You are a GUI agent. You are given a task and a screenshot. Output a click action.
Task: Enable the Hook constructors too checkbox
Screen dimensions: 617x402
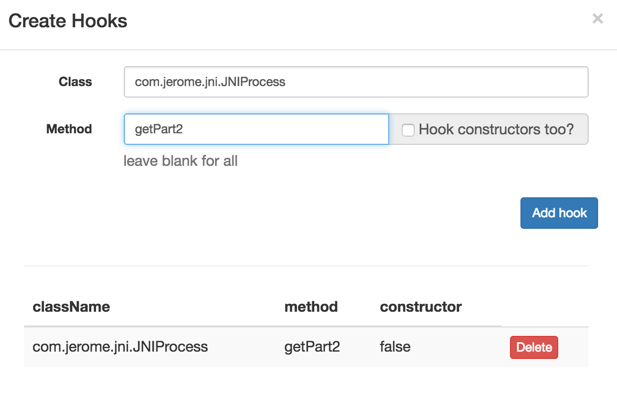tap(408, 130)
